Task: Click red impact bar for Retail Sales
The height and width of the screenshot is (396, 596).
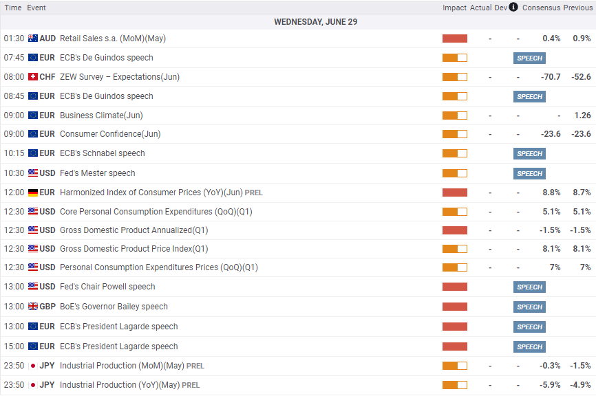Action: (454, 38)
